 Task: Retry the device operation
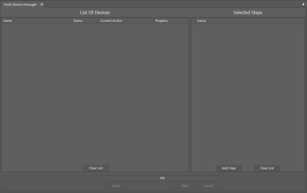pos(185,185)
